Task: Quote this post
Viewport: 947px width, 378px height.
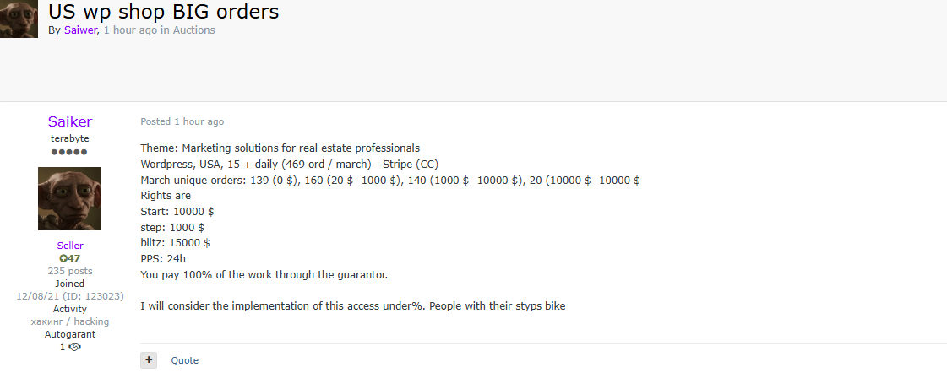Action: point(185,360)
